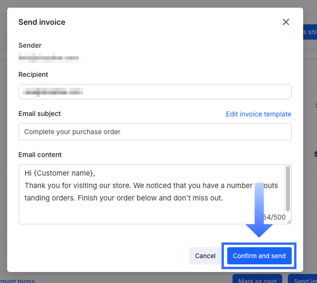
Task: Click the Recipient email input field
Action: tap(155, 92)
